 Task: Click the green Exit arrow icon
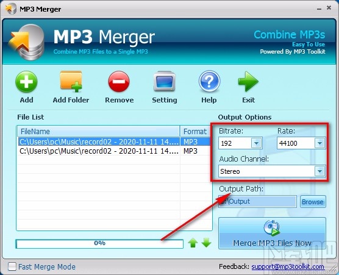pos(248,82)
